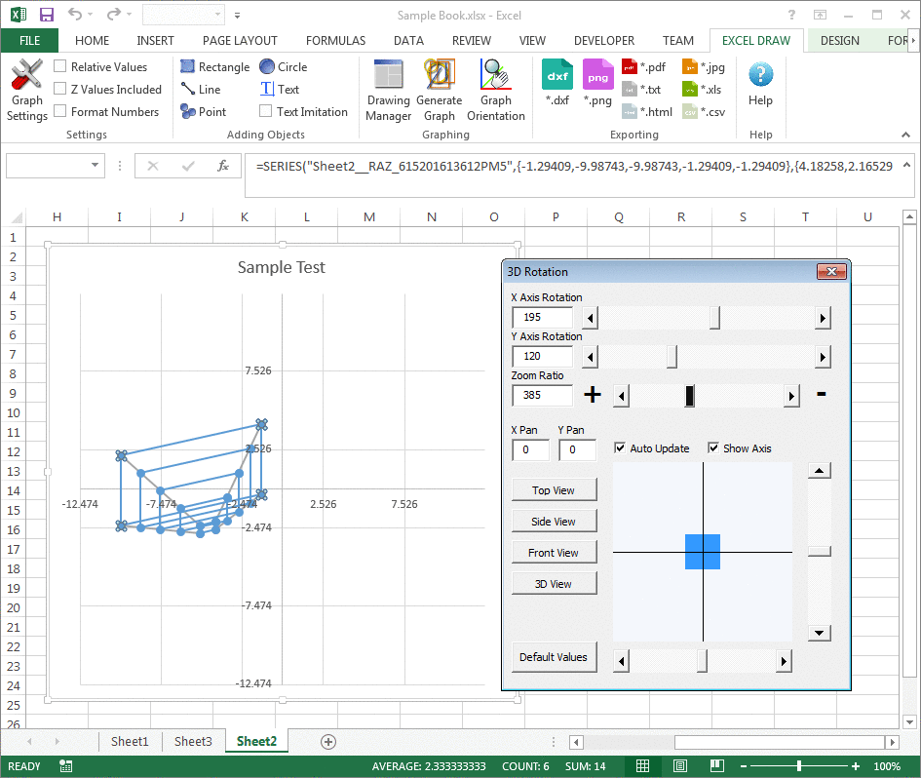
Task: Click the 3D View button
Action: point(554,583)
